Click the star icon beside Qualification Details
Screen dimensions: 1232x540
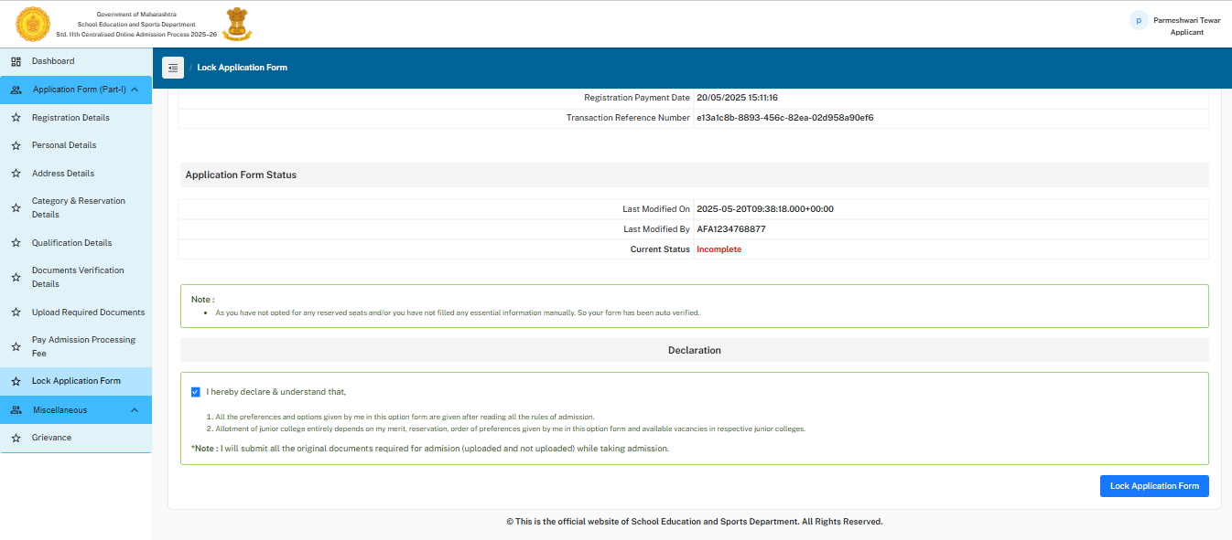click(x=16, y=243)
